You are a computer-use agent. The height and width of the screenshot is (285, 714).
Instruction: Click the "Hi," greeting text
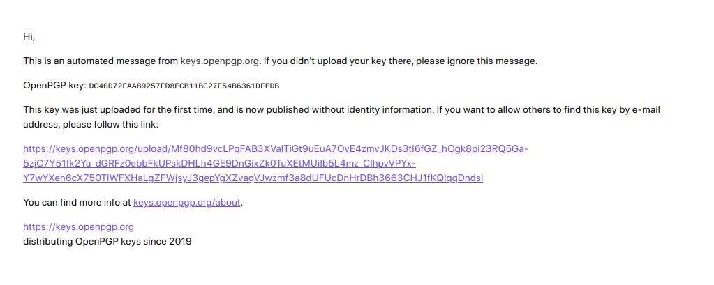29,37
